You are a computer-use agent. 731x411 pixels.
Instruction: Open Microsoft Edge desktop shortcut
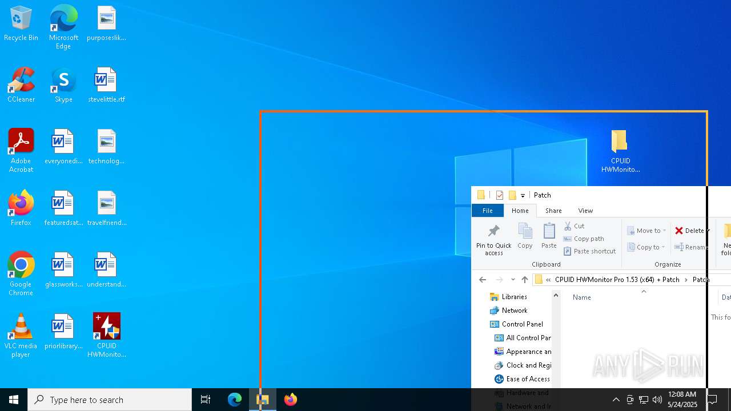coord(63,27)
